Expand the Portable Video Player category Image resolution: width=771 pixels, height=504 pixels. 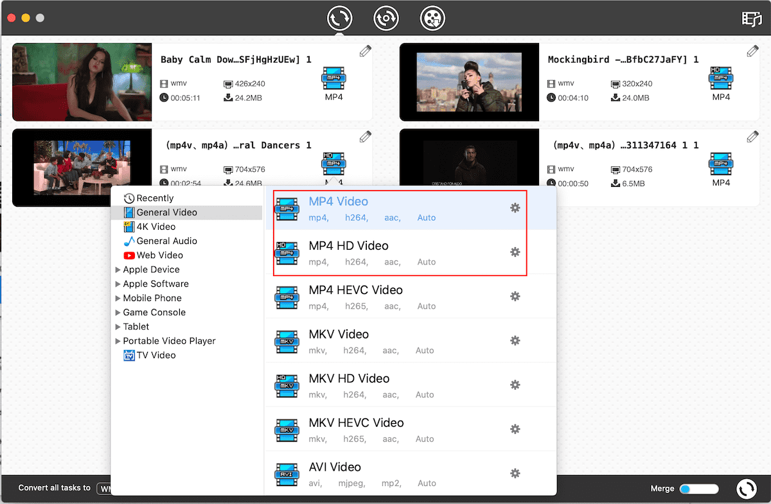click(x=118, y=341)
